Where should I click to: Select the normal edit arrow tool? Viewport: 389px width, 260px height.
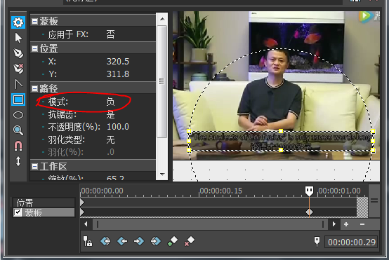[x=18, y=38]
